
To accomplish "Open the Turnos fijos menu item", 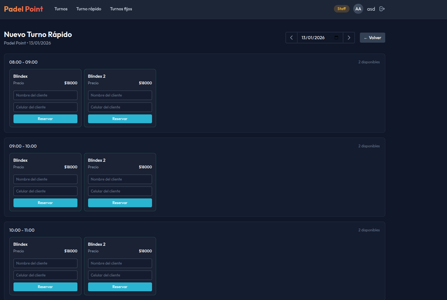I will tap(121, 9).
